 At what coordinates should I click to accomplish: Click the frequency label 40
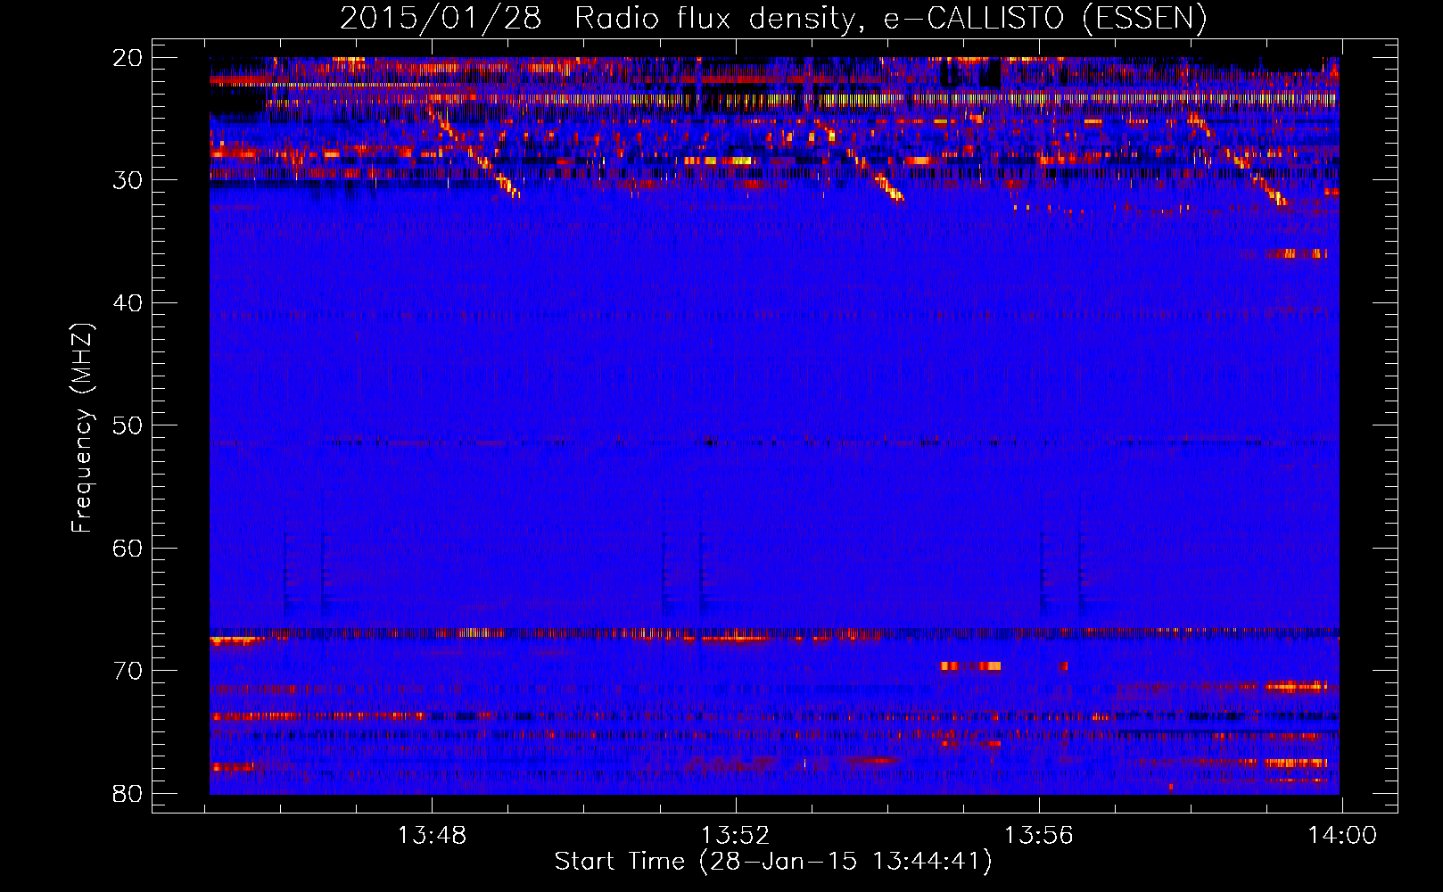tap(128, 303)
